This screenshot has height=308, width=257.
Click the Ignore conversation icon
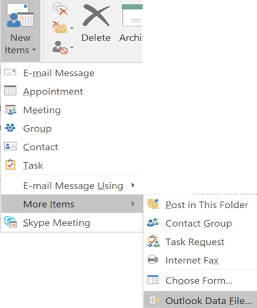(x=60, y=8)
